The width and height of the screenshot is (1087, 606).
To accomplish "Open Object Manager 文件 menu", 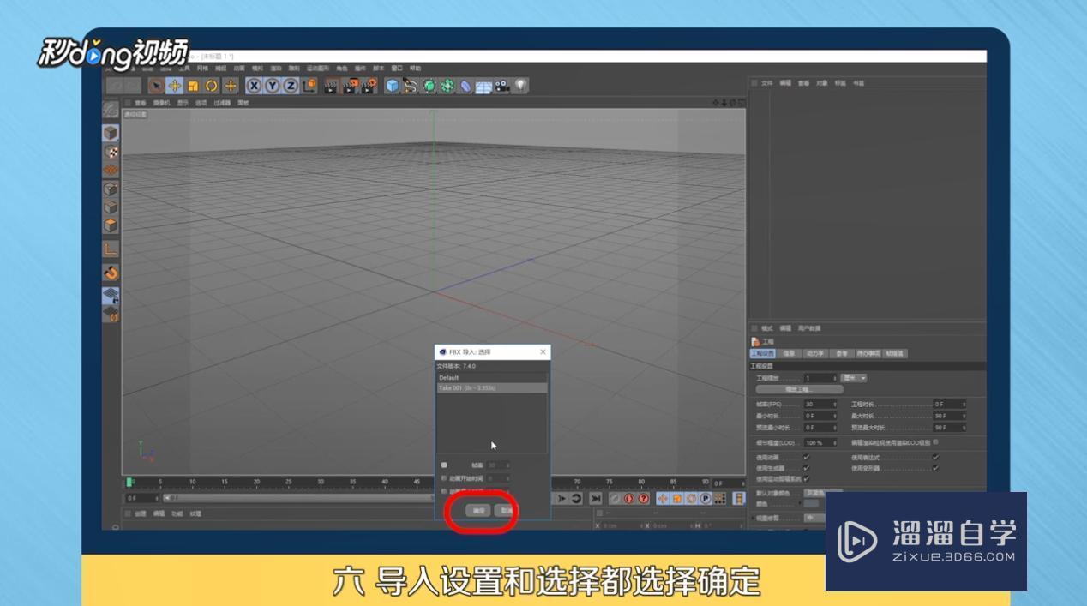I will click(767, 83).
